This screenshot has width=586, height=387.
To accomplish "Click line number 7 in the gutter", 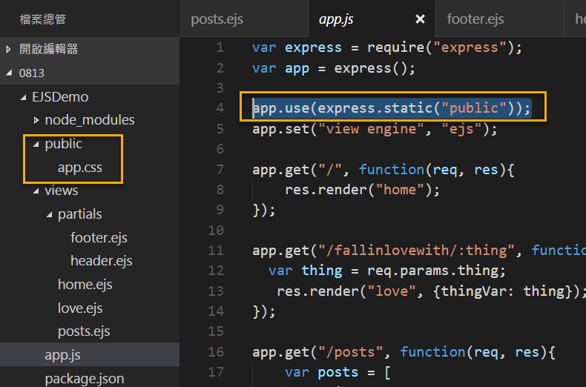I will pyautogui.click(x=220, y=170).
